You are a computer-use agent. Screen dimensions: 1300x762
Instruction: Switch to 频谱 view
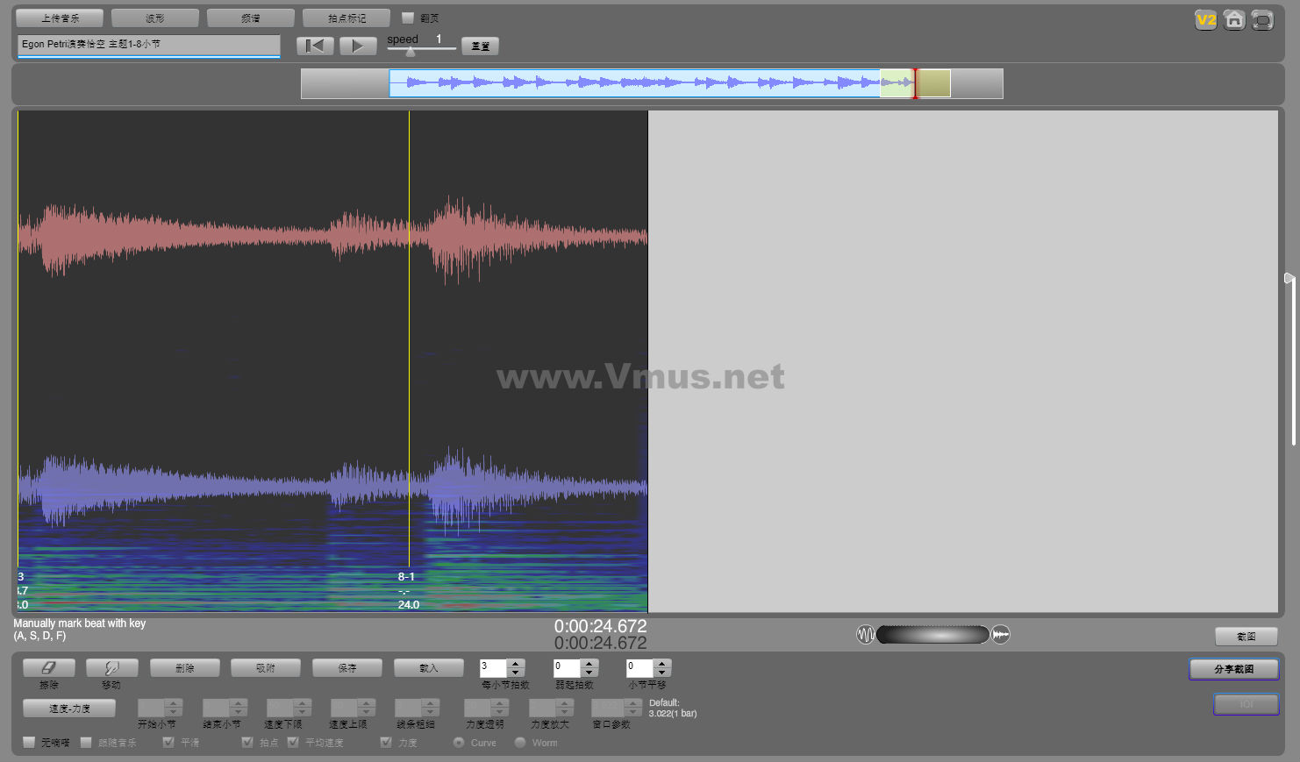coord(251,18)
